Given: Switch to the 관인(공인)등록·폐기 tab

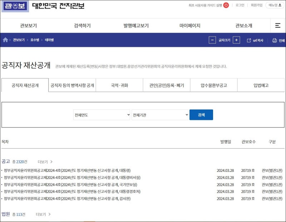Looking at the screenshot, I should pyautogui.click(x=167, y=85).
